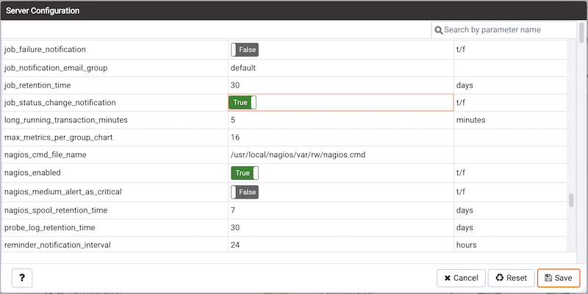Click the Cancel button
Screen dimensions: 588x294
tap(461, 278)
